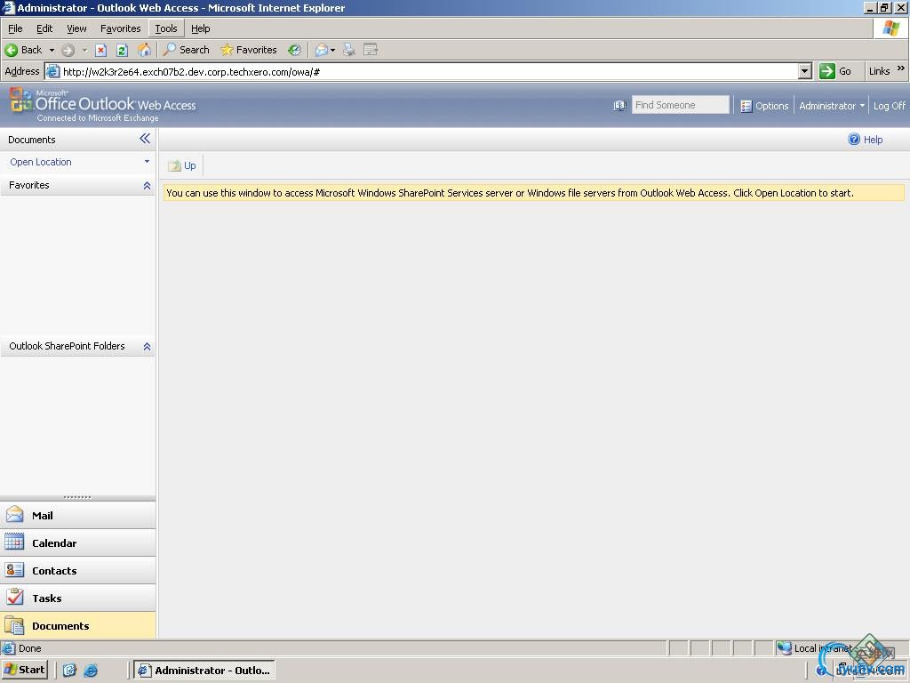Open the Administrator mailbox dropdown
This screenshot has width=910, height=683.
tap(832, 106)
